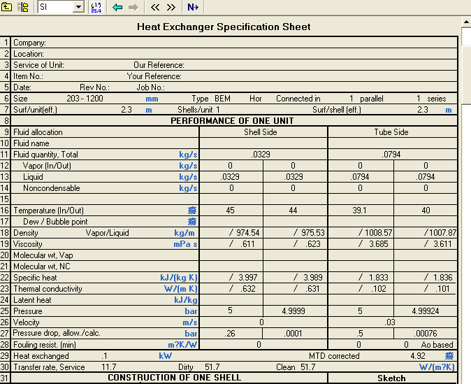Select the Company: row
Image resolution: width=471 pixels, height=384 pixels.
[234, 43]
